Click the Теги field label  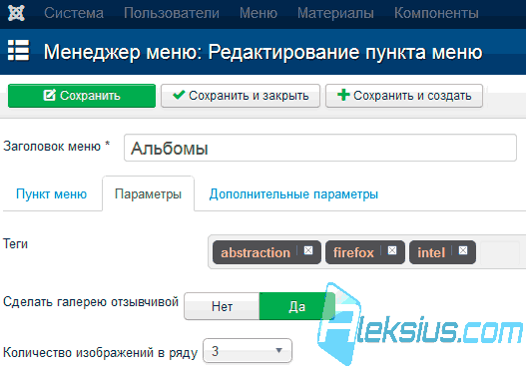click(15, 244)
